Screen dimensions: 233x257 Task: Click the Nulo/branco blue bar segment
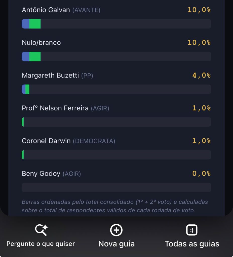point(25,56)
